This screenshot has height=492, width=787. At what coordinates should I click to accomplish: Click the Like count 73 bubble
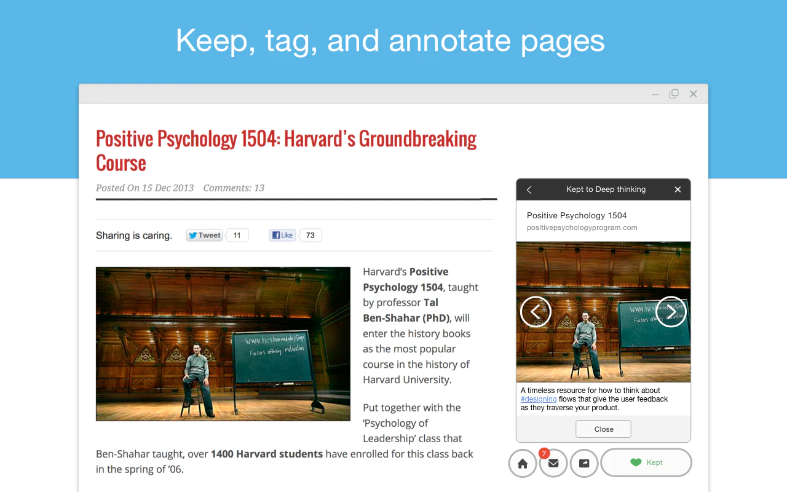[x=310, y=235]
